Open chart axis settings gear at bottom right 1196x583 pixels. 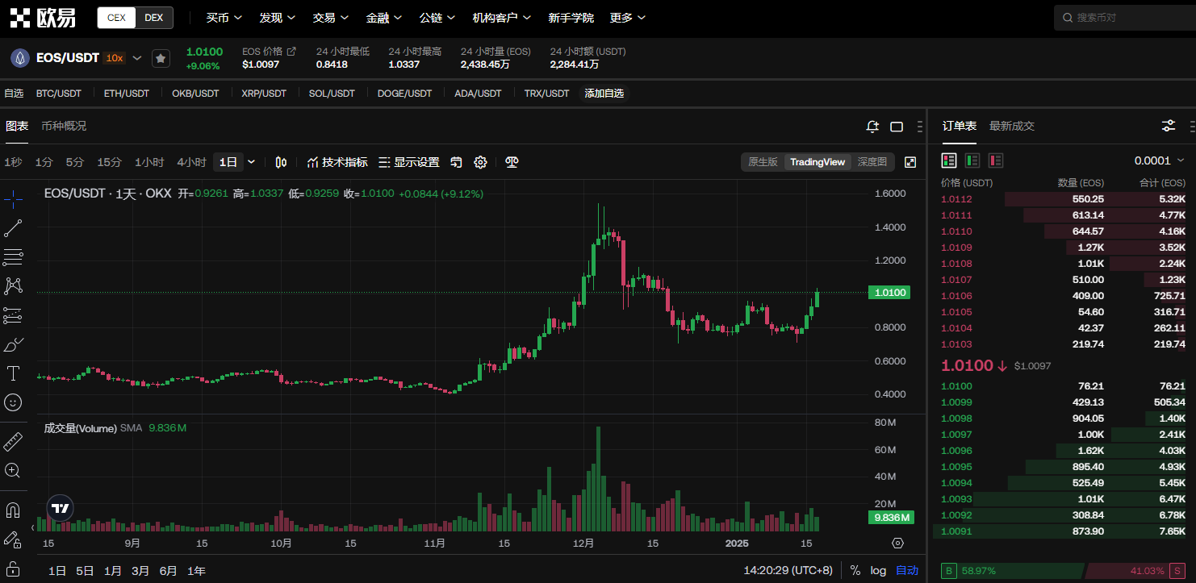(897, 543)
